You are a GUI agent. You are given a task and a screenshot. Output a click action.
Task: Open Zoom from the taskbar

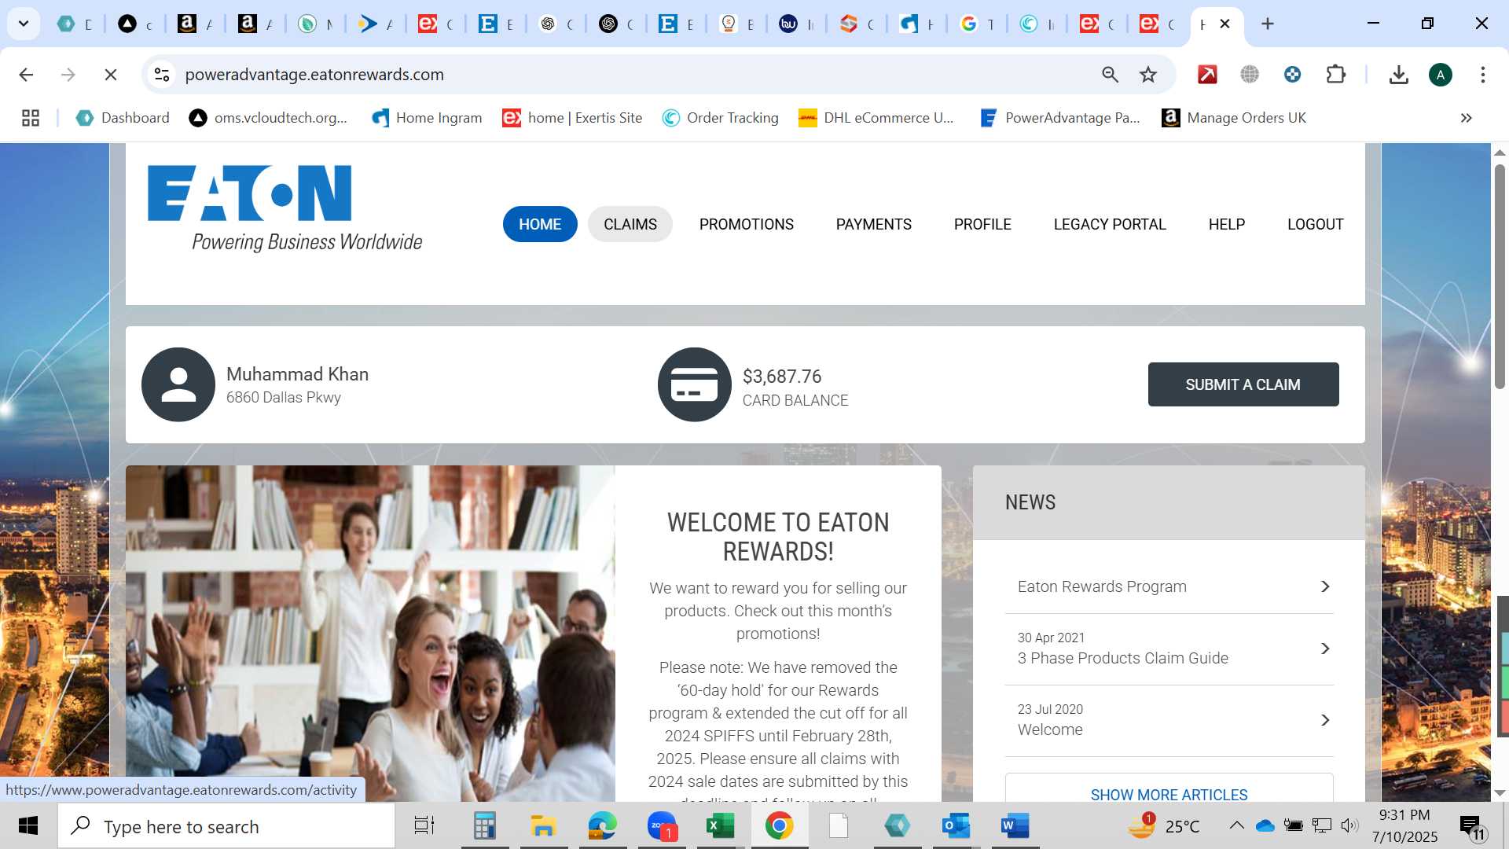point(662,825)
